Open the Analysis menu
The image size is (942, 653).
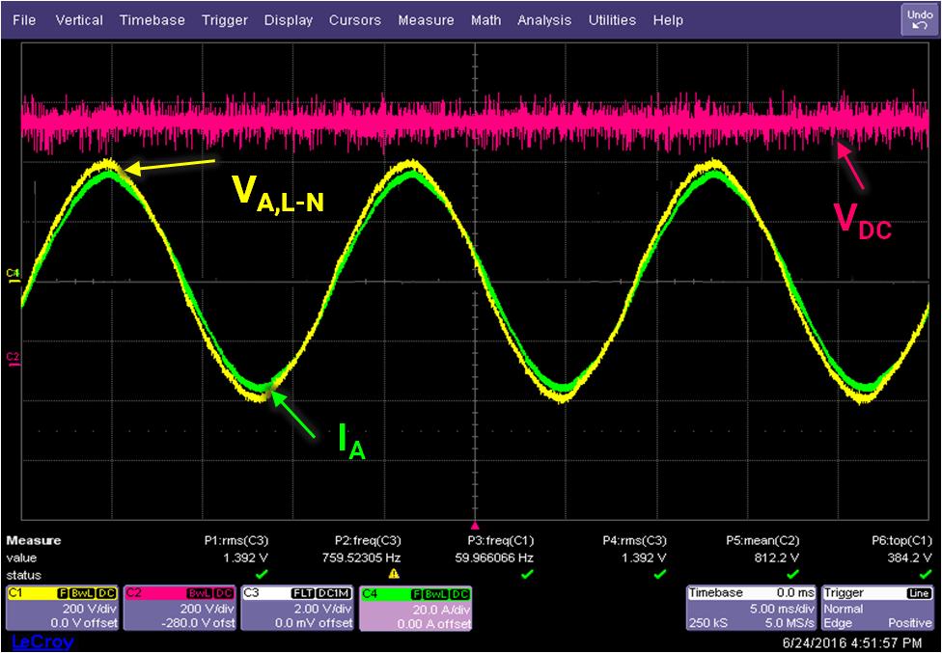pos(544,20)
